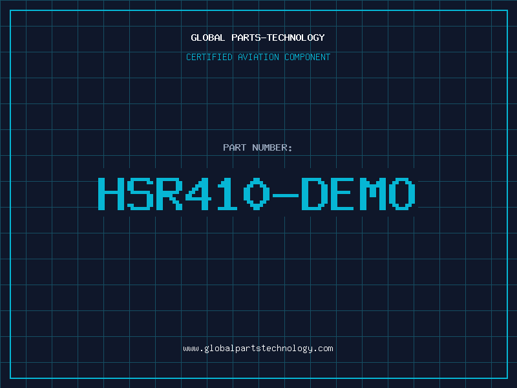517x388 pixels.
Task: Click the letter H in the part number
Action: [112, 193]
